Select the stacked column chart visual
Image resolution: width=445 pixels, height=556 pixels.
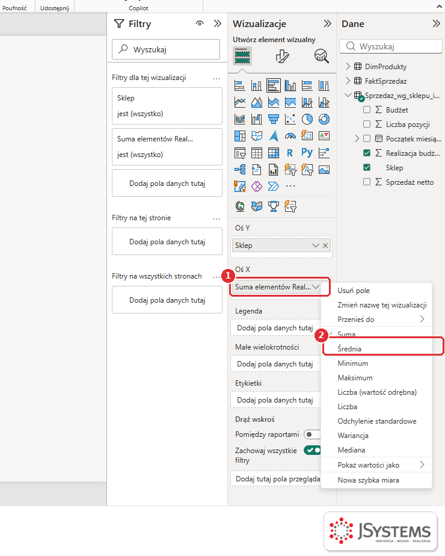point(257,85)
